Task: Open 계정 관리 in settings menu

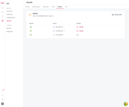Action: point(9,28)
